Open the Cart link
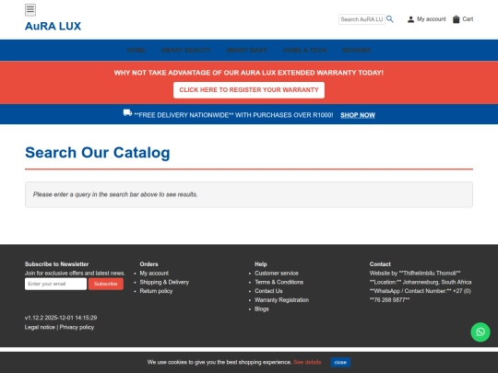The image size is (498, 373). click(468, 19)
